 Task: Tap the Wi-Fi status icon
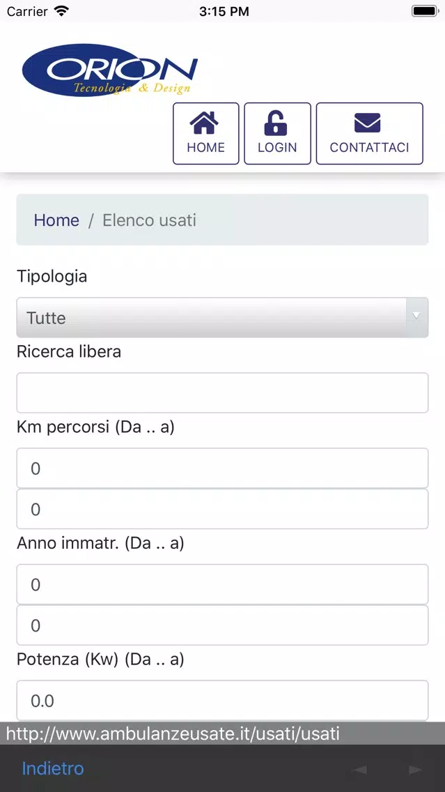pos(61,11)
